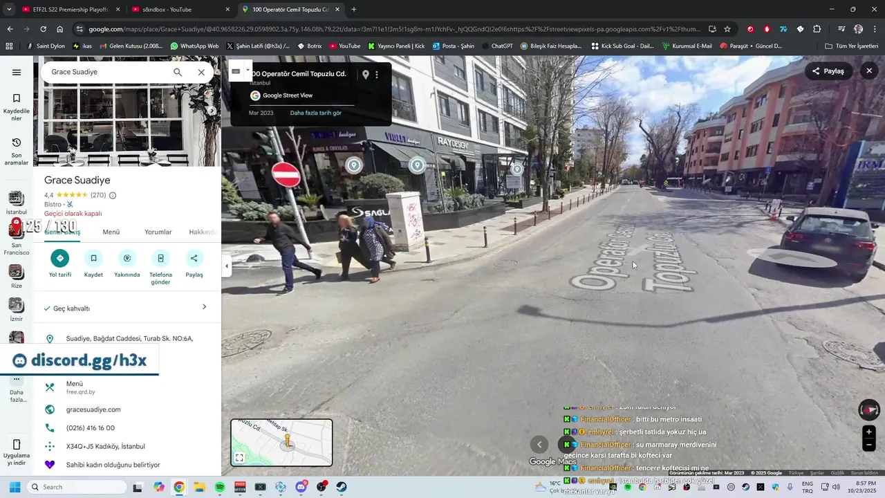Collapse the side panel with arrow handle
Screen dimensions: 885x498
226,266
